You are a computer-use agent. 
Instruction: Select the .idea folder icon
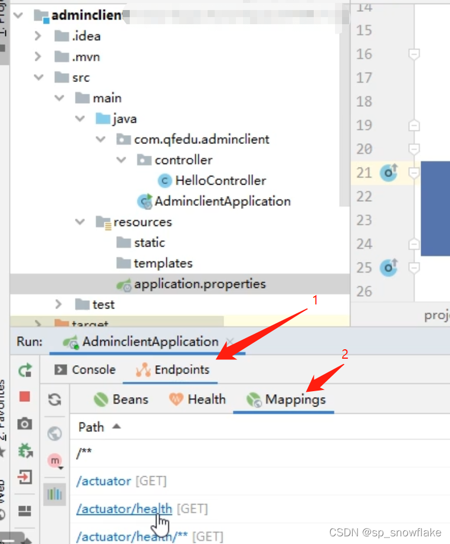point(62,36)
